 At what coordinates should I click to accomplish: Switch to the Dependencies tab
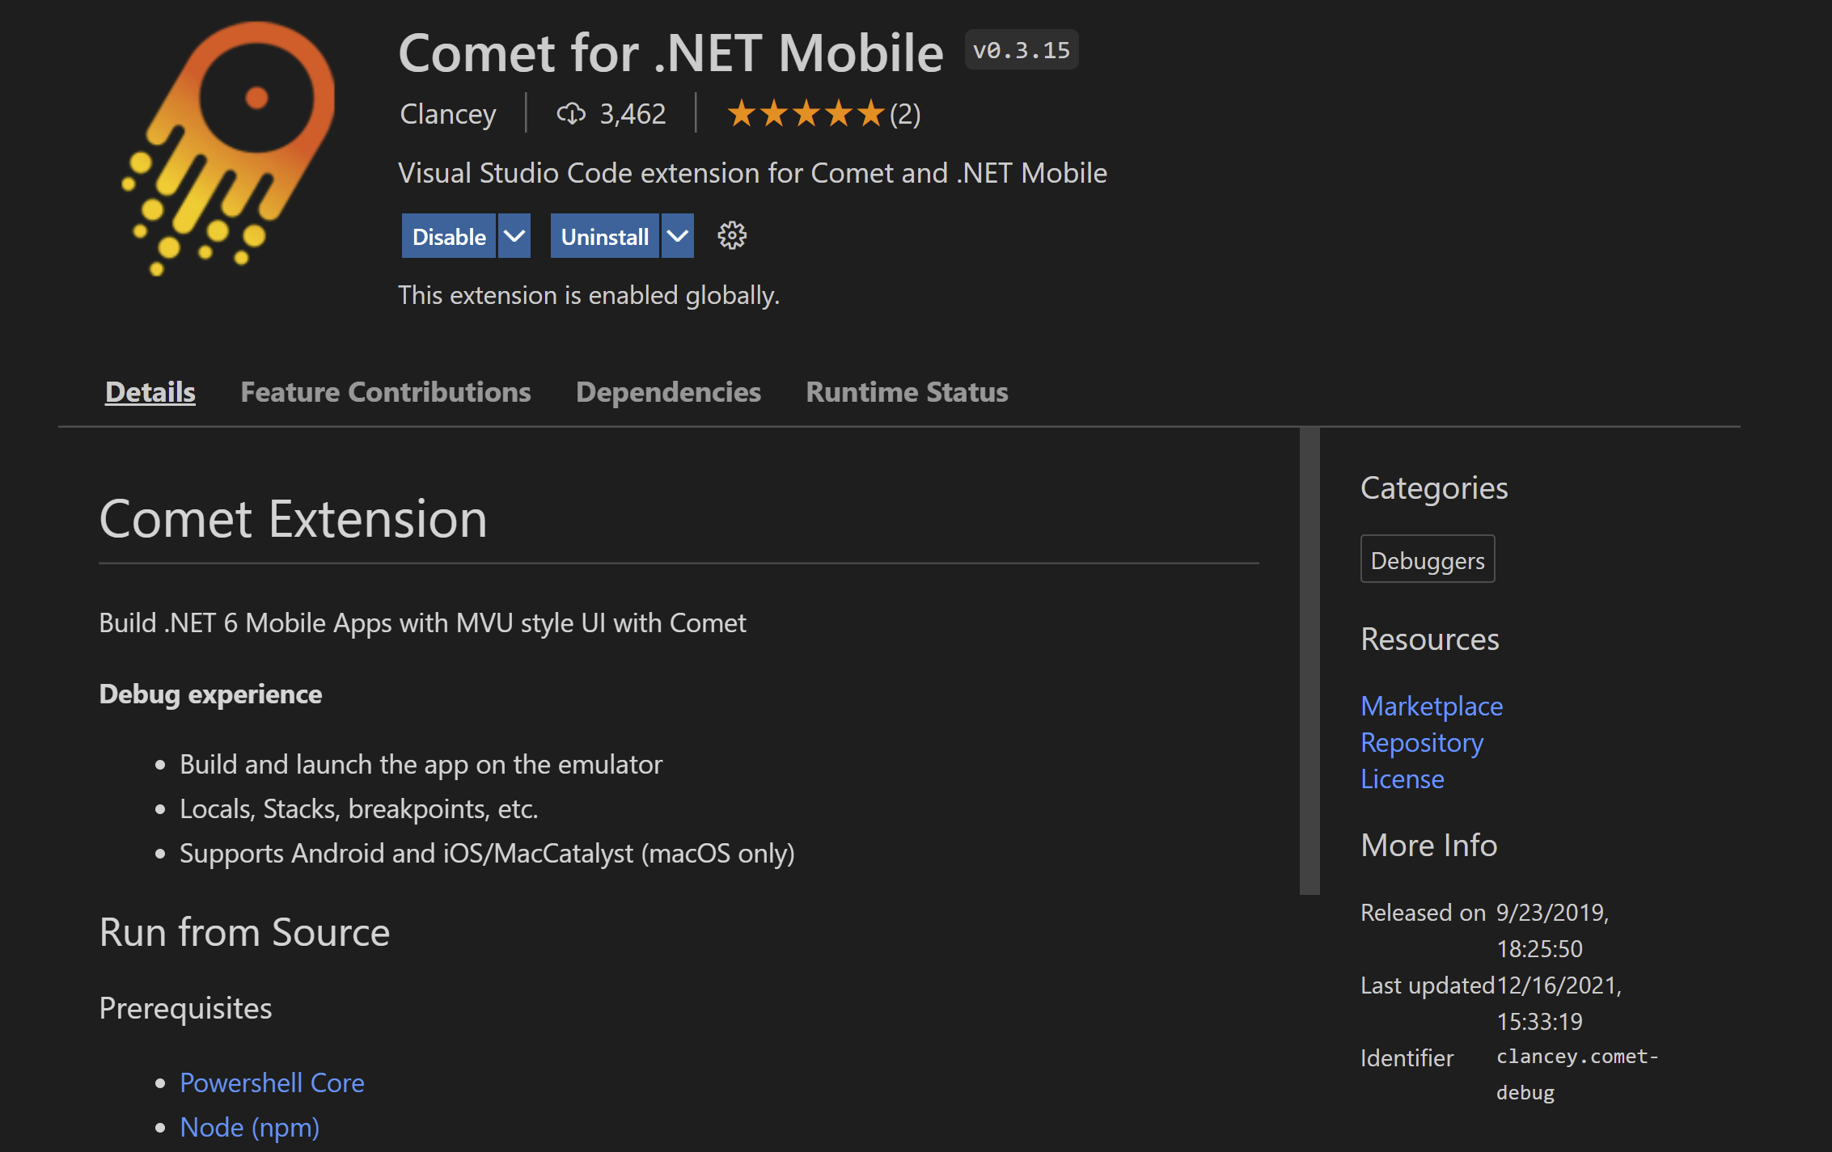pos(668,392)
